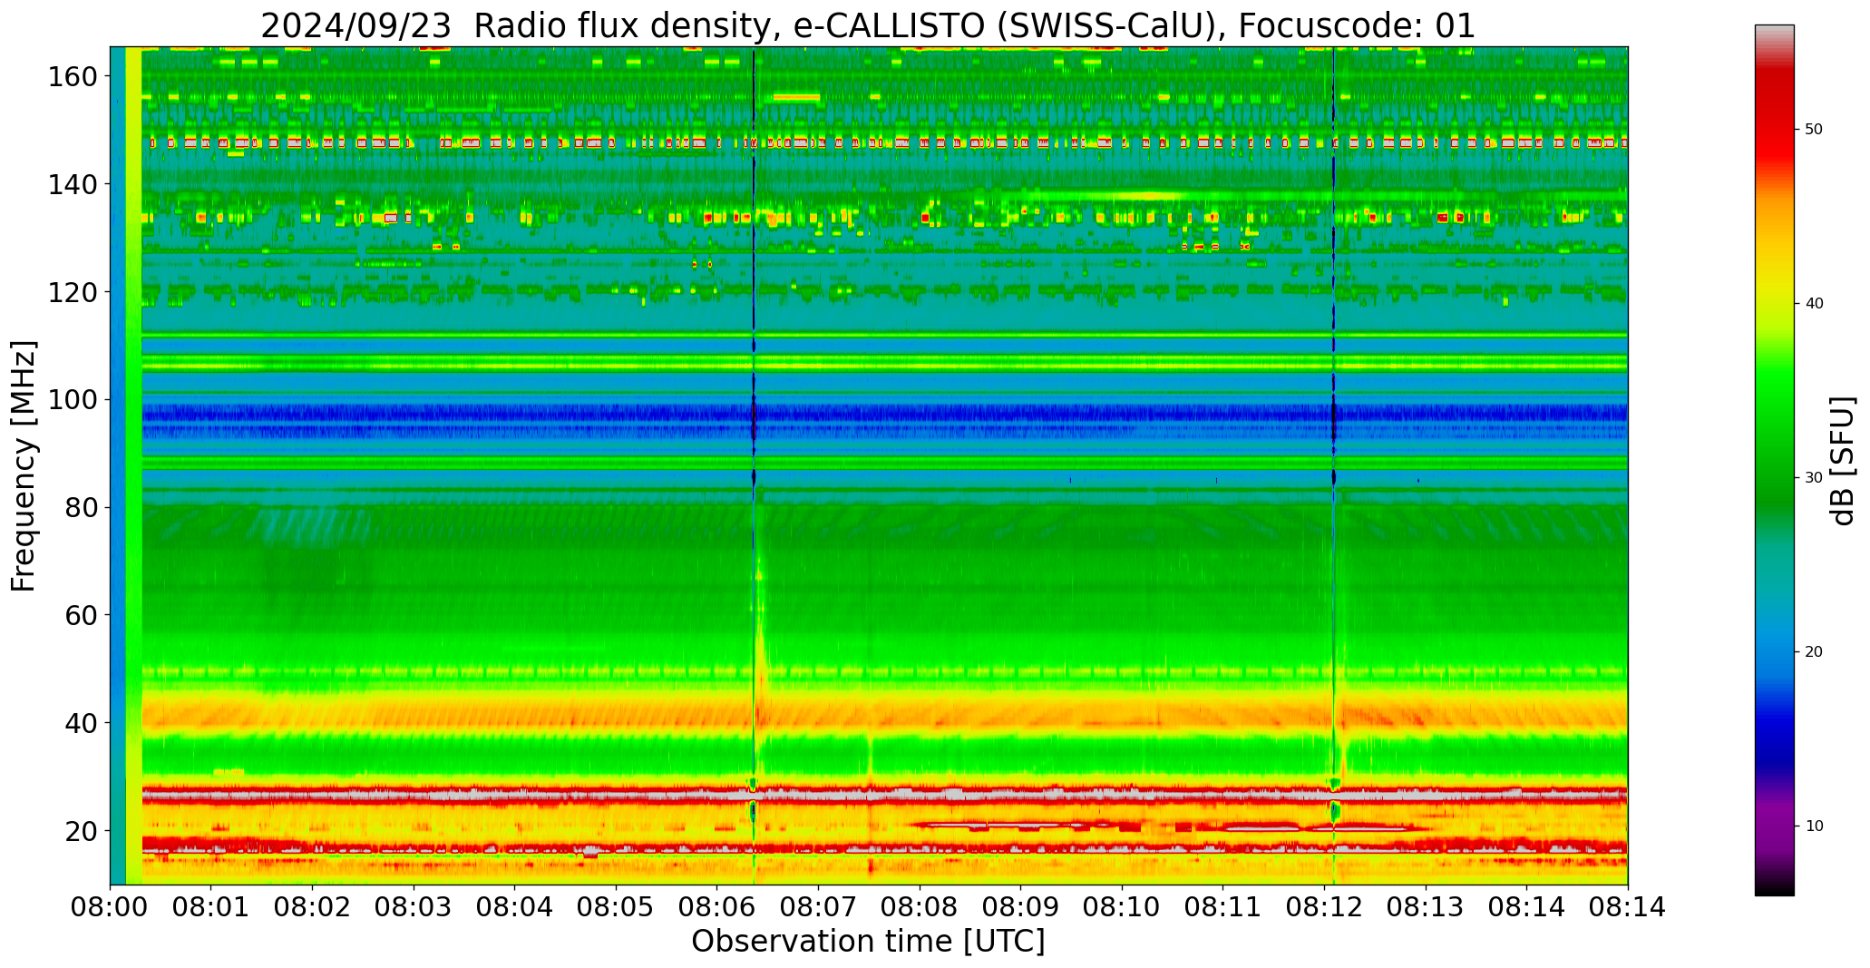Click the colorbar tick label 30
Viewport: 1870px width, 968px height.
(1814, 478)
